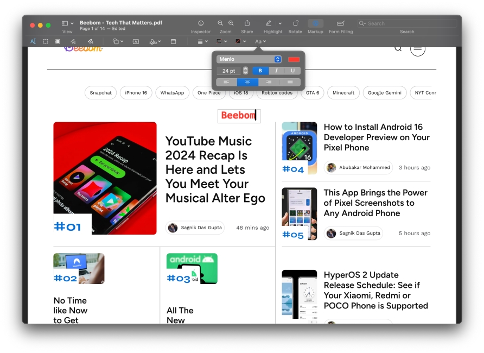Close the Aa Text Style popover
Image resolution: width=484 pixels, height=353 pixels.
click(260, 41)
